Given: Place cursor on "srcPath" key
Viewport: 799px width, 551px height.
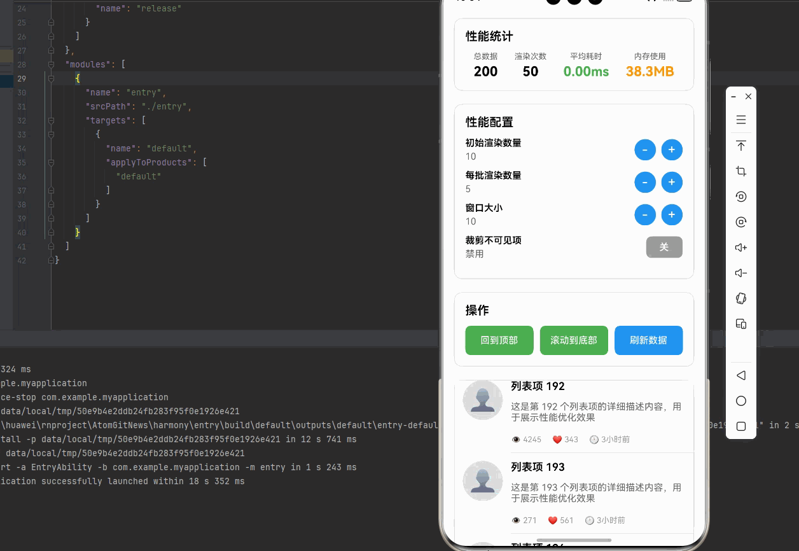Looking at the screenshot, I should [109, 106].
